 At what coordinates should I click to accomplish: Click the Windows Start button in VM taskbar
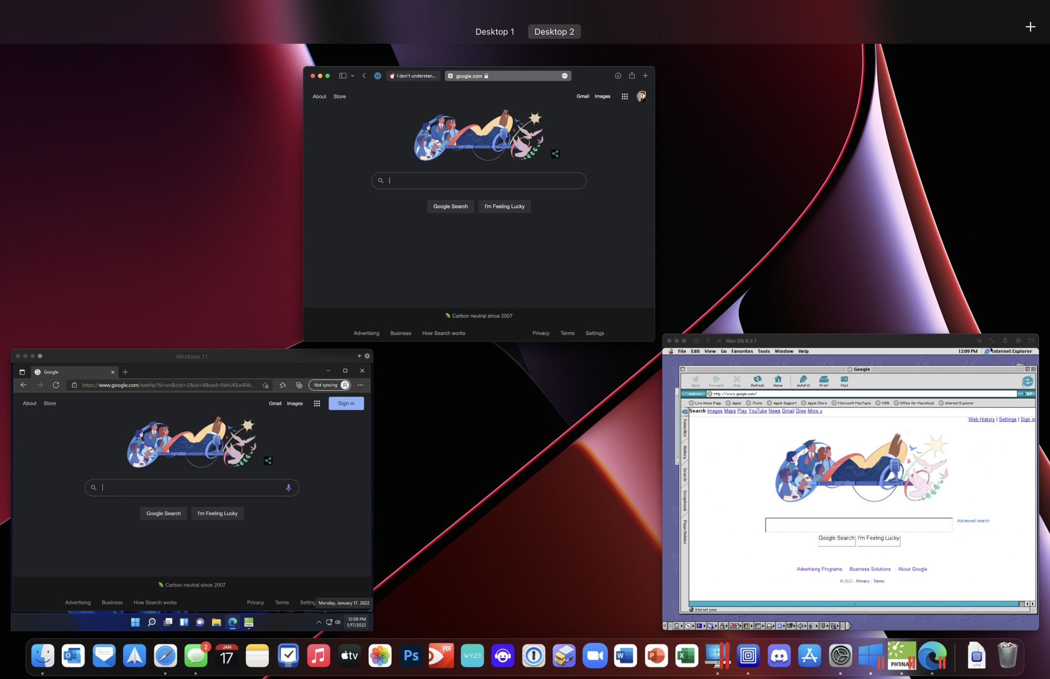tap(135, 622)
